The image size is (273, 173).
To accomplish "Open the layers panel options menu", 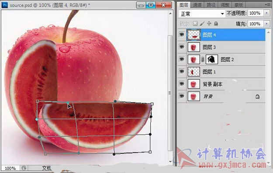I will point(268,5).
